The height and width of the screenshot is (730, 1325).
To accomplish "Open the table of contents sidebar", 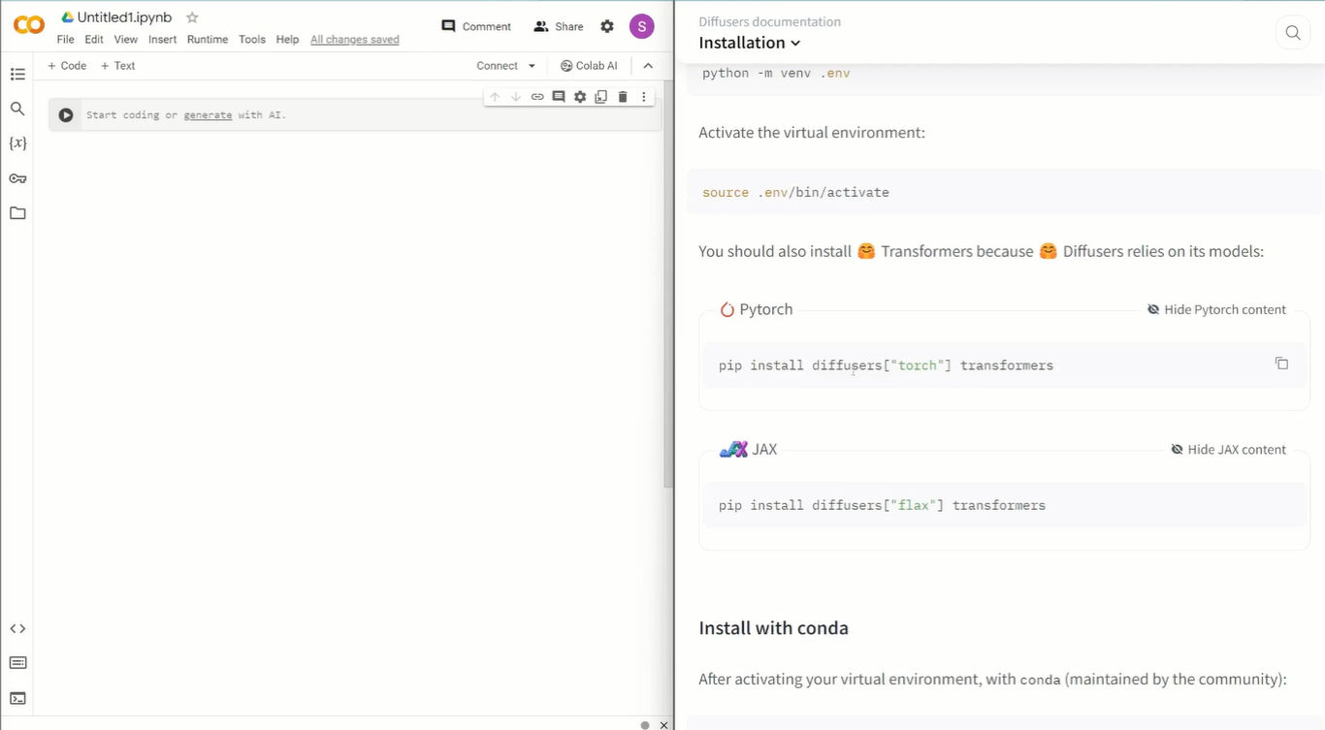I will point(17,75).
